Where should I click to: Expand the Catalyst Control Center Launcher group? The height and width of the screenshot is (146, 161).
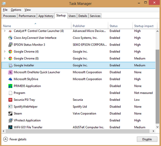coord(5,31)
